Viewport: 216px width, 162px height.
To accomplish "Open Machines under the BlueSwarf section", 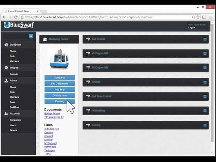I will point(14,61).
